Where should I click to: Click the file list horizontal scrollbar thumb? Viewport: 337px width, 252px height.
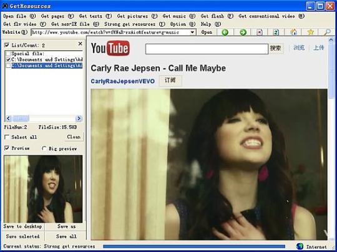pos(21,119)
